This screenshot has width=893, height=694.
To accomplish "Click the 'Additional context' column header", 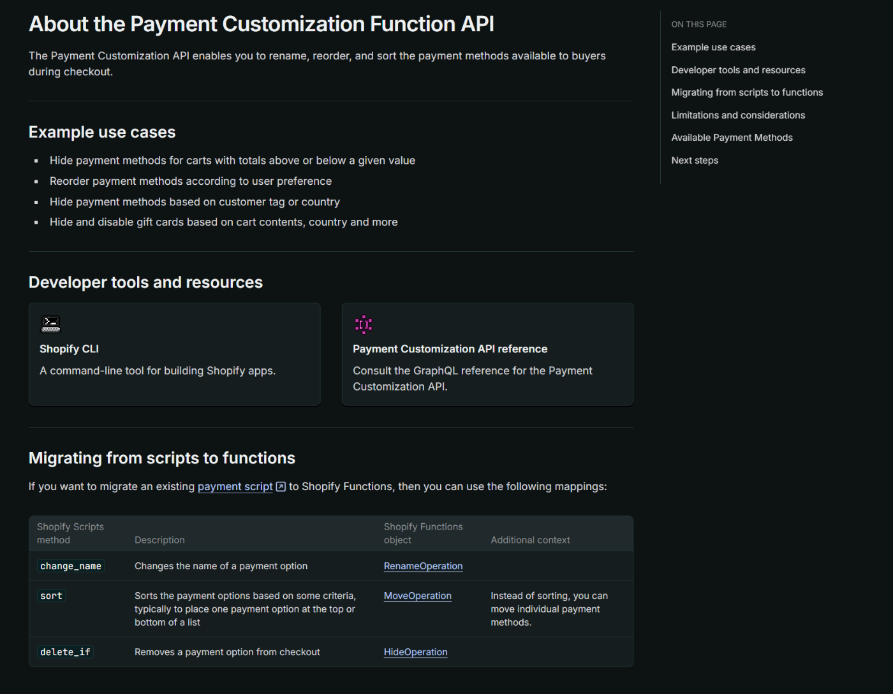I will (x=530, y=540).
